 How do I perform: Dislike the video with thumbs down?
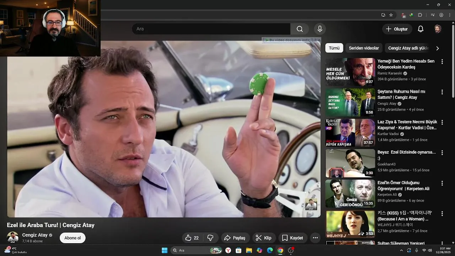pyautogui.click(x=210, y=238)
